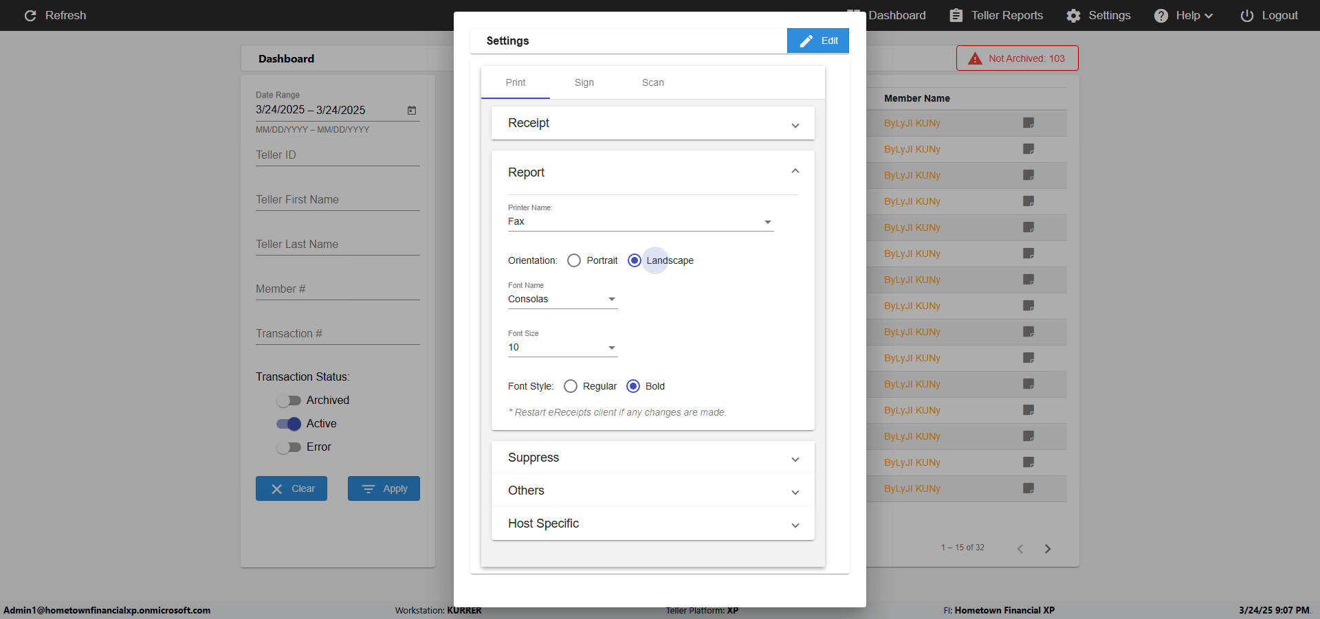Switch to the Sign tab

584,82
